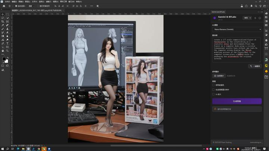Select the Rectangular Marquee tool

click(x=7, y=14)
